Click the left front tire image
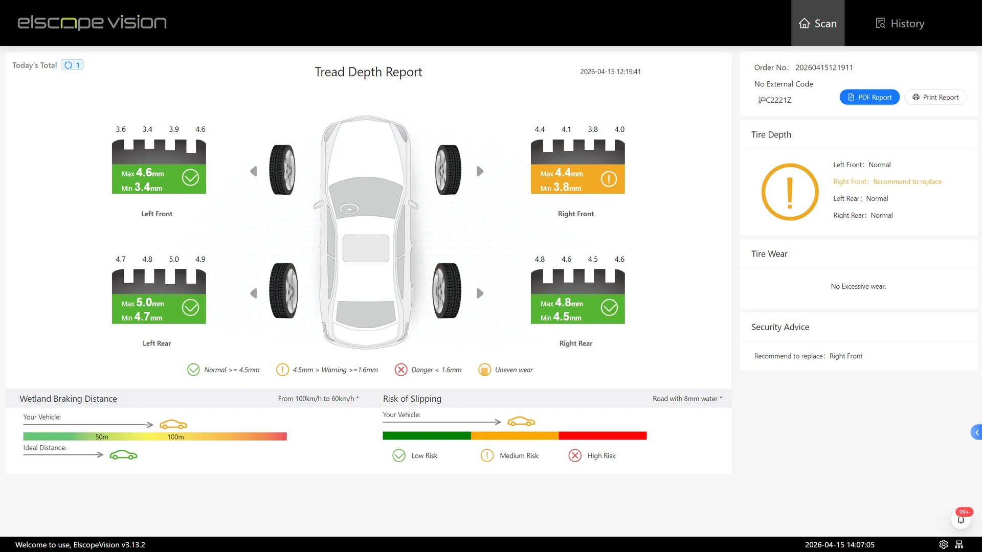 point(283,170)
